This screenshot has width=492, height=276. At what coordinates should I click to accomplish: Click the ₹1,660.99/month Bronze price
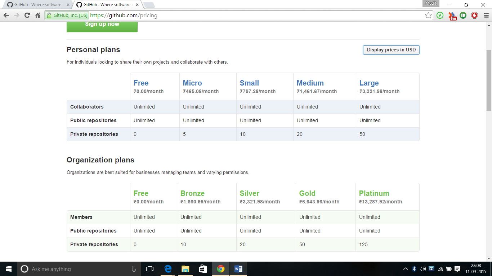[x=200, y=202]
